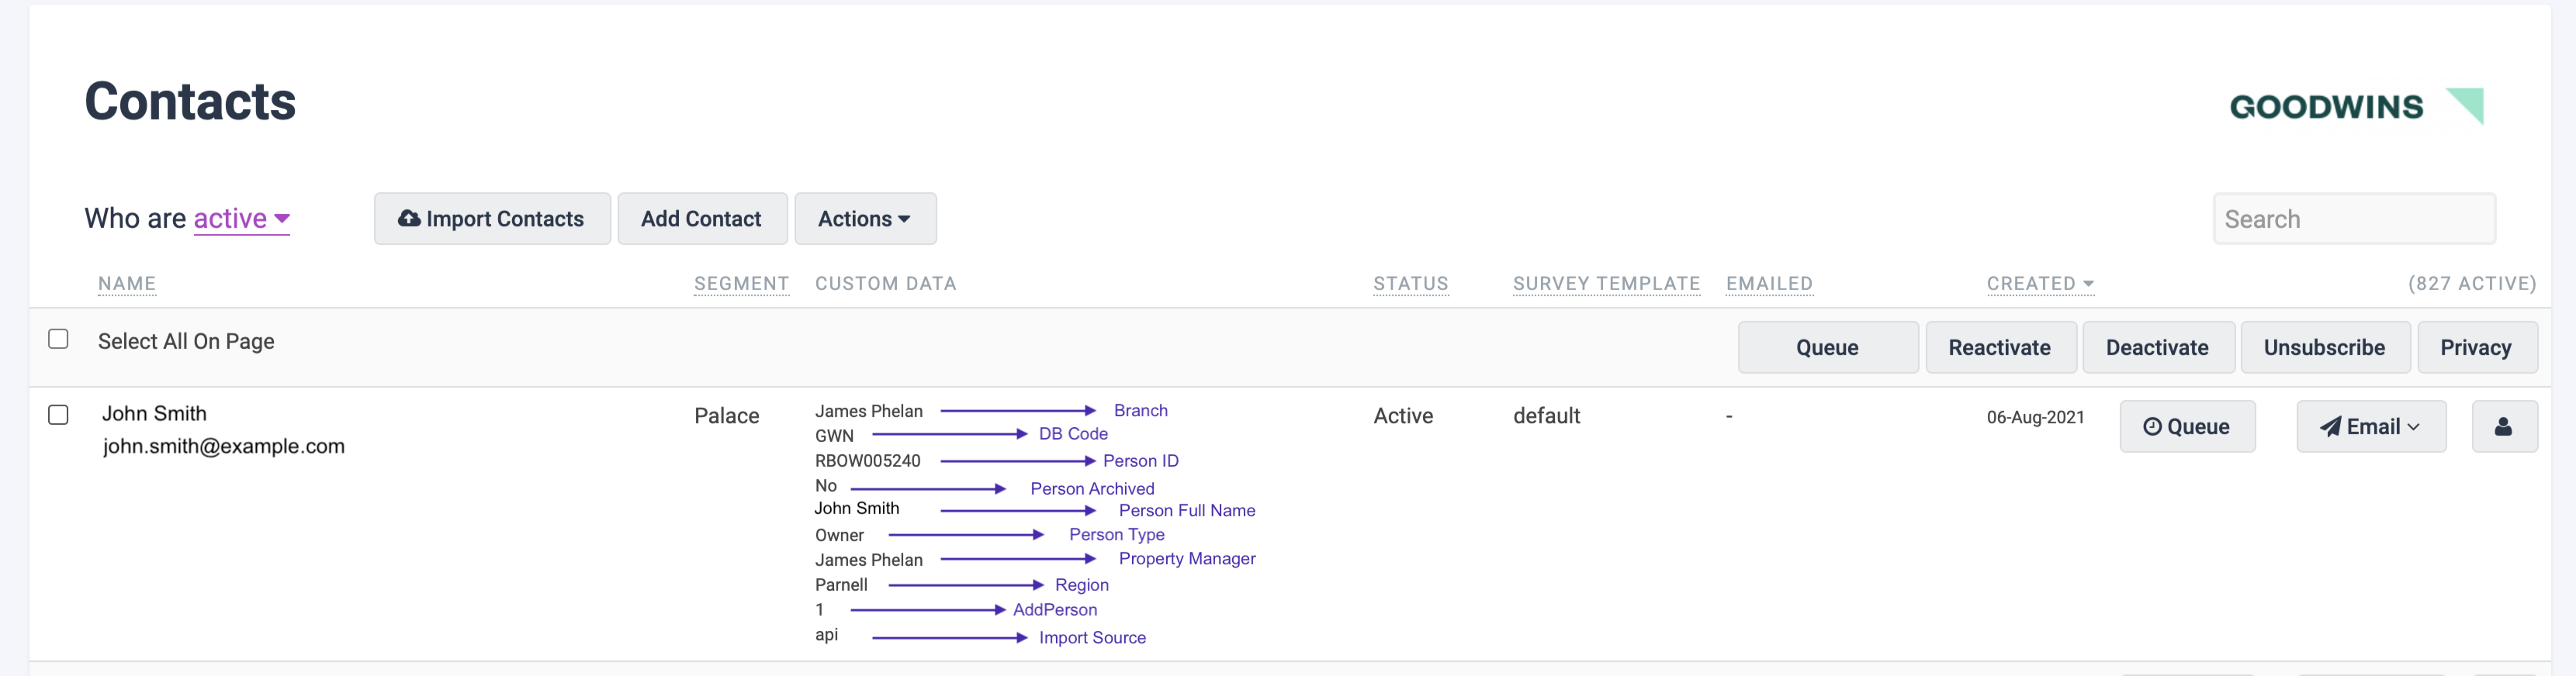Check the John Smith contact checkbox
This screenshot has width=2576, height=676.
[x=59, y=415]
